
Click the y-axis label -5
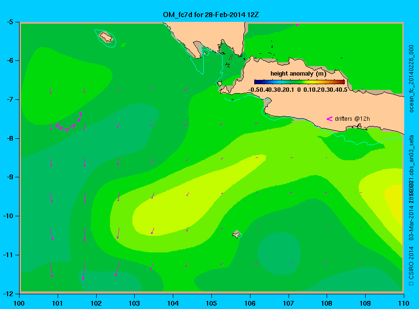point(10,22)
